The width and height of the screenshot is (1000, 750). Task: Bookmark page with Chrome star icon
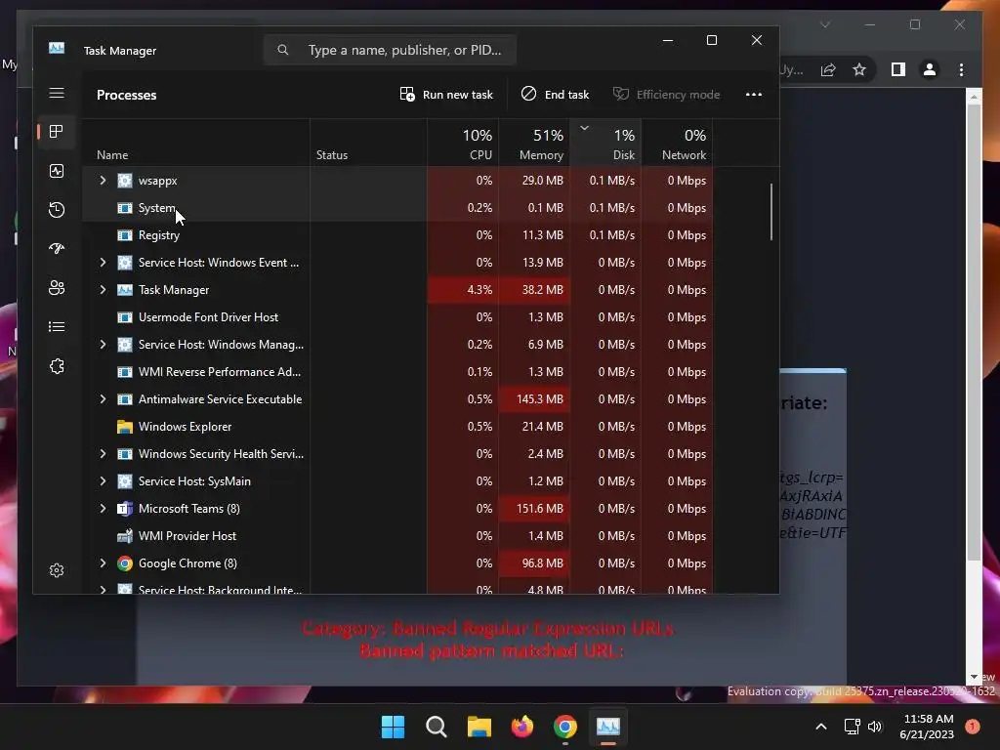tap(859, 69)
